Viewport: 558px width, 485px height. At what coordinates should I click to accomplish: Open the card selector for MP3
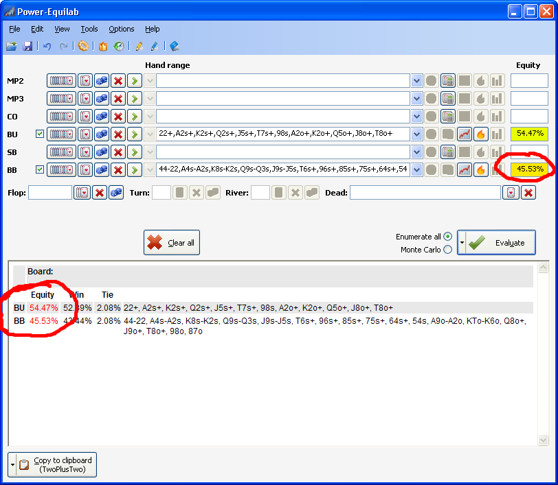tap(85, 99)
